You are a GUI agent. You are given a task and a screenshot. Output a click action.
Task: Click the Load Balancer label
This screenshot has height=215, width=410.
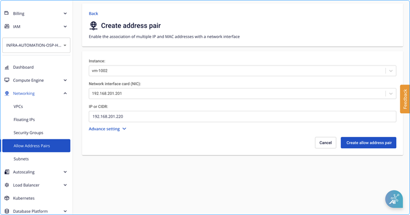point(26,185)
